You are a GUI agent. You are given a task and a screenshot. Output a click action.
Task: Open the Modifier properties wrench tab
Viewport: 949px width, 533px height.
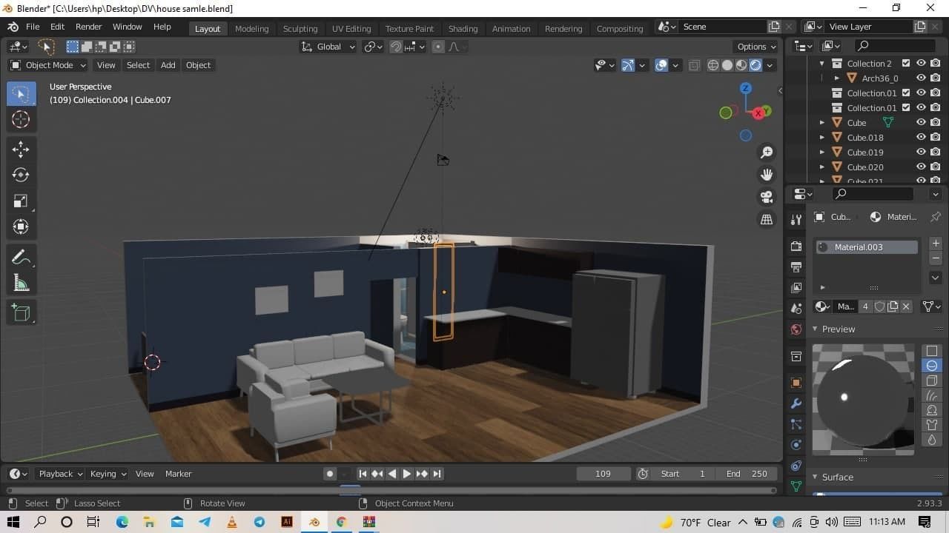tap(796, 403)
